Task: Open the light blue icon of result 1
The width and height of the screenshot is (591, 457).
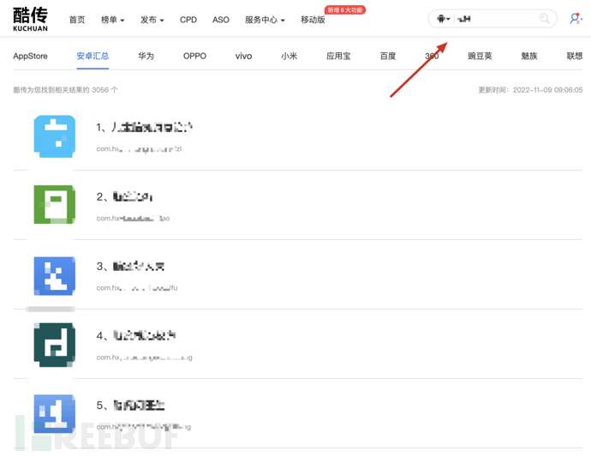Action: tap(55, 136)
